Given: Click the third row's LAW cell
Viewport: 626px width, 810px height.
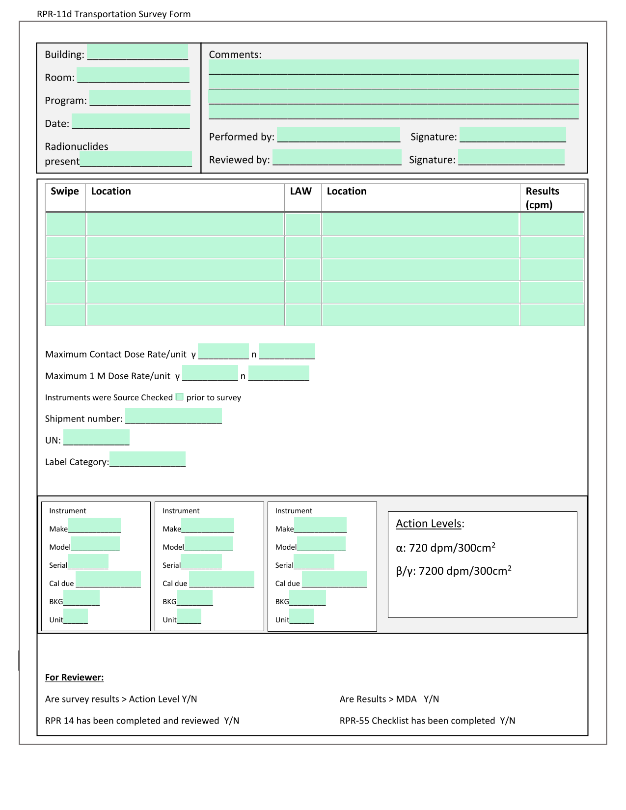Looking at the screenshot, I should tap(303, 270).
